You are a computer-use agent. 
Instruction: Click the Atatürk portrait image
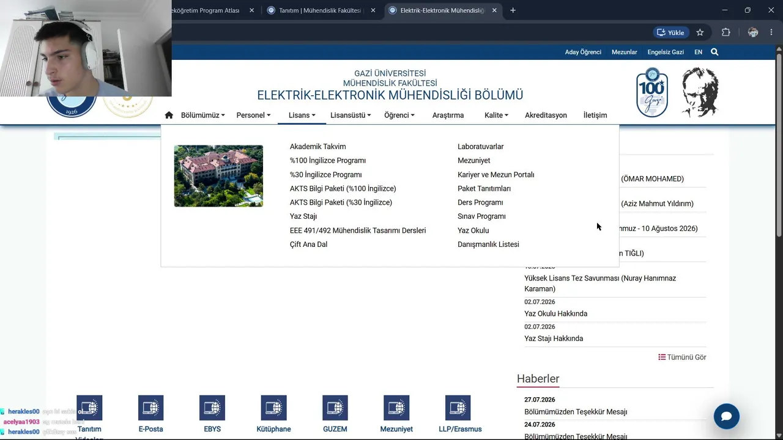(700, 92)
